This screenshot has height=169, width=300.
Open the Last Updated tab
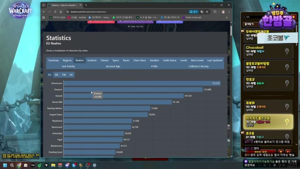(215, 60)
